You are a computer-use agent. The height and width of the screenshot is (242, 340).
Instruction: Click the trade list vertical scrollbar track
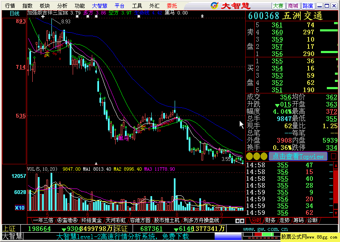pyautogui.click(x=336, y=189)
